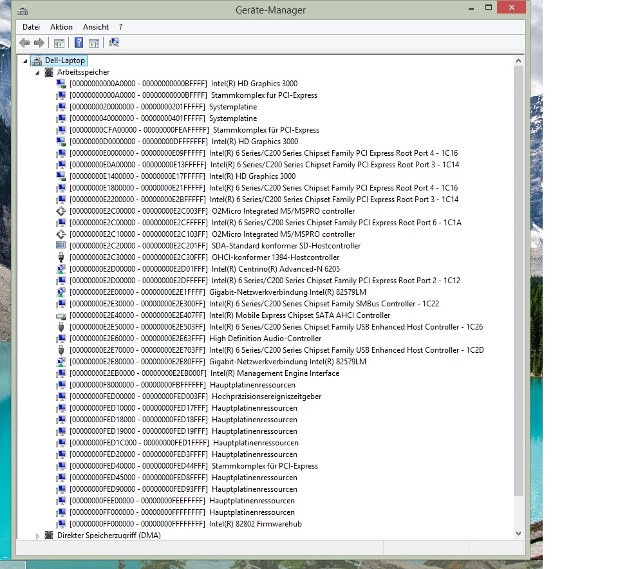This screenshot has width=618, height=569.
Task: Select Intel(R) Management Engine Interface entry
Action: [x=204, y=373]
